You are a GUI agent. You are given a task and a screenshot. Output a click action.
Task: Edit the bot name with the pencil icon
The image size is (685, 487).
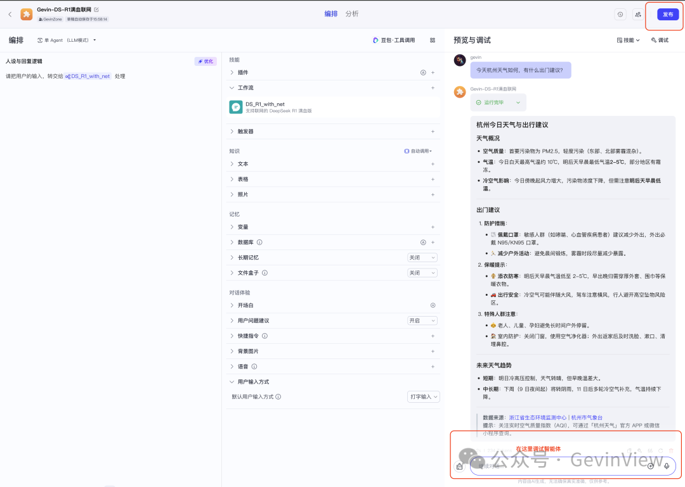pos(96,9)
